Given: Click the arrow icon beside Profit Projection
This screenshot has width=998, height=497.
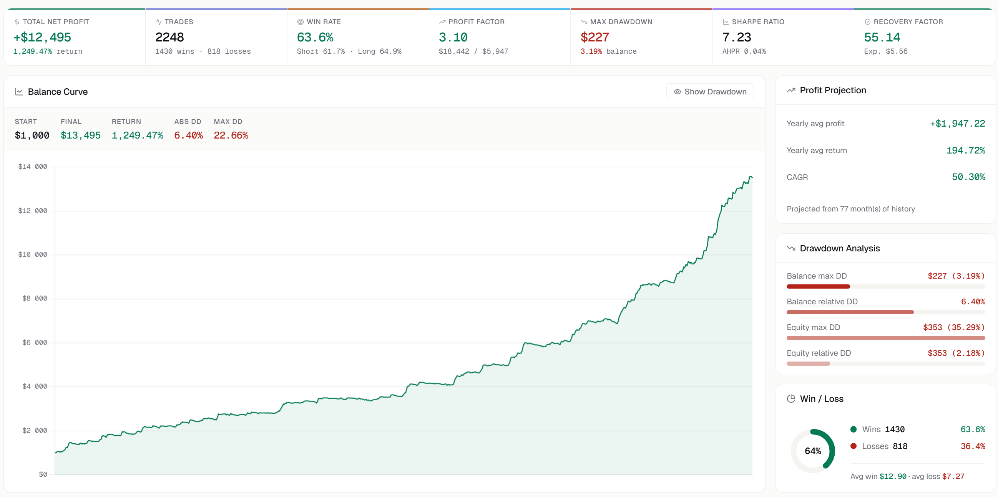Looking at the screenshot, I should [791, 90].
